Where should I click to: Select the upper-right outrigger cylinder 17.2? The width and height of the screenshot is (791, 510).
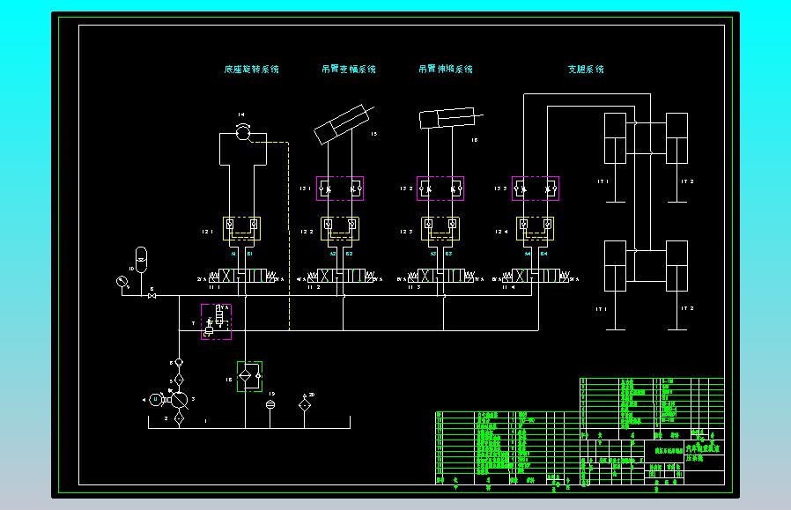(x=677, y=158)
